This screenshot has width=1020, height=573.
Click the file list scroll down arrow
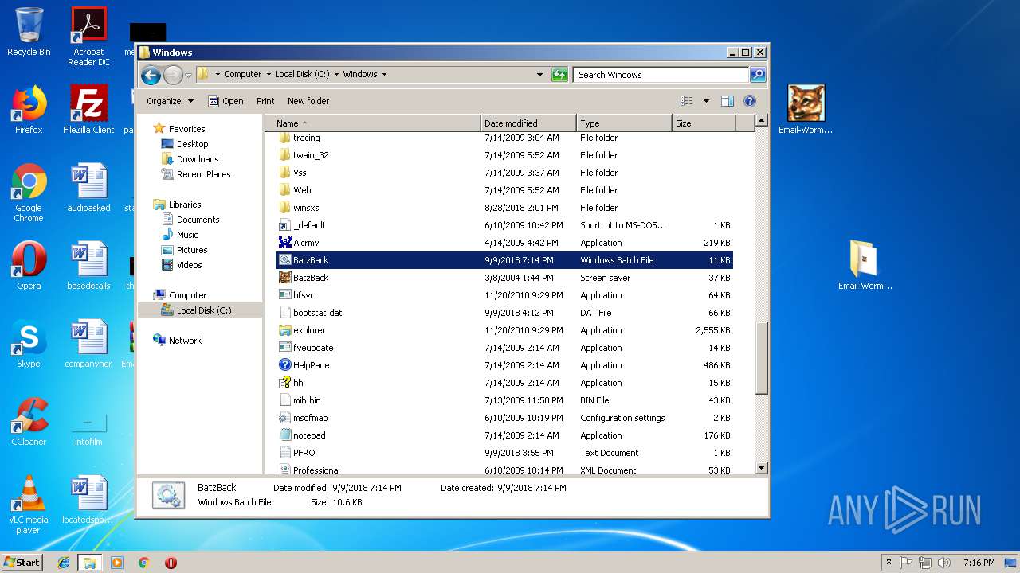pos(761,469)
